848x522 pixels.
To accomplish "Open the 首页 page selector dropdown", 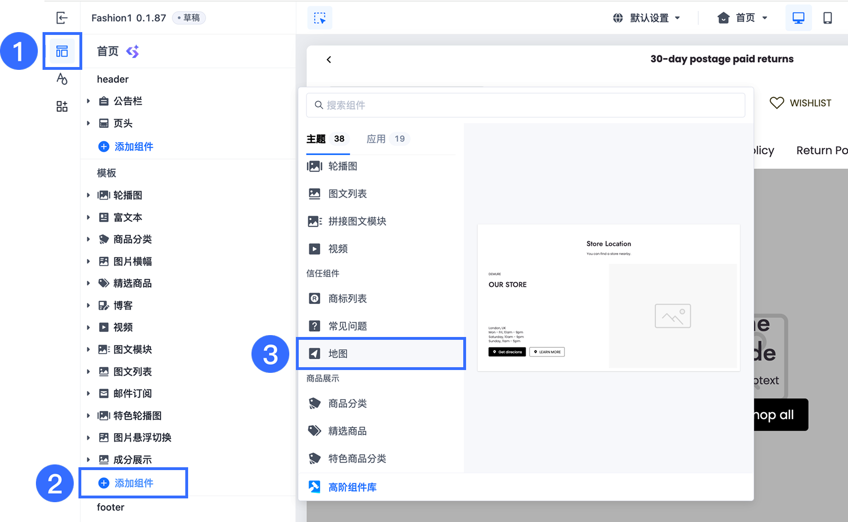I will tap(743, 18).
